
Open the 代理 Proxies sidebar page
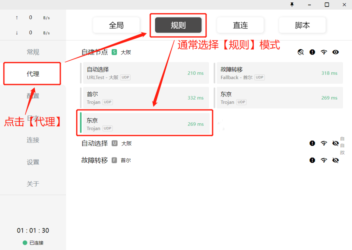[x=33, y=74]
